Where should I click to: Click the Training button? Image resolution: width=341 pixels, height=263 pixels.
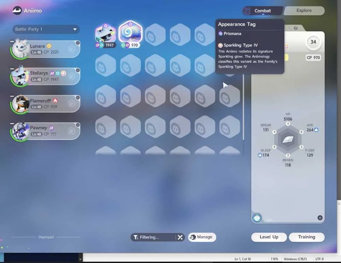[307, 237]
